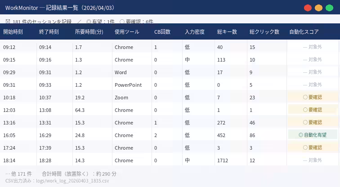Click the PowerPoint tool cell
340x187 pixels.
pos(128,85)
